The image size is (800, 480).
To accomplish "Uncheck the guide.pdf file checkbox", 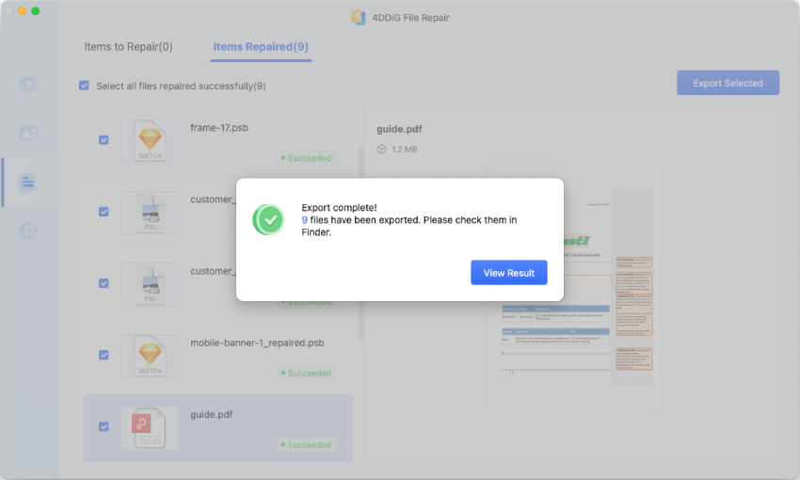I will 104,426.
